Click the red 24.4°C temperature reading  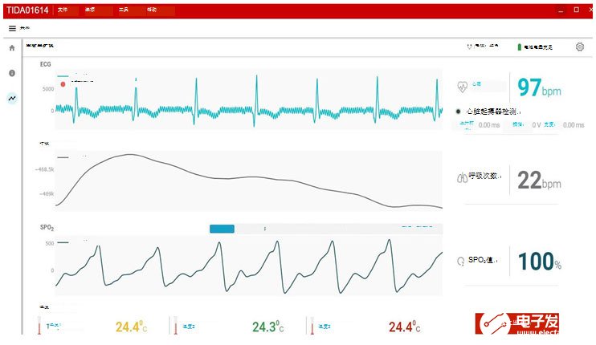[x=405, y=327]
